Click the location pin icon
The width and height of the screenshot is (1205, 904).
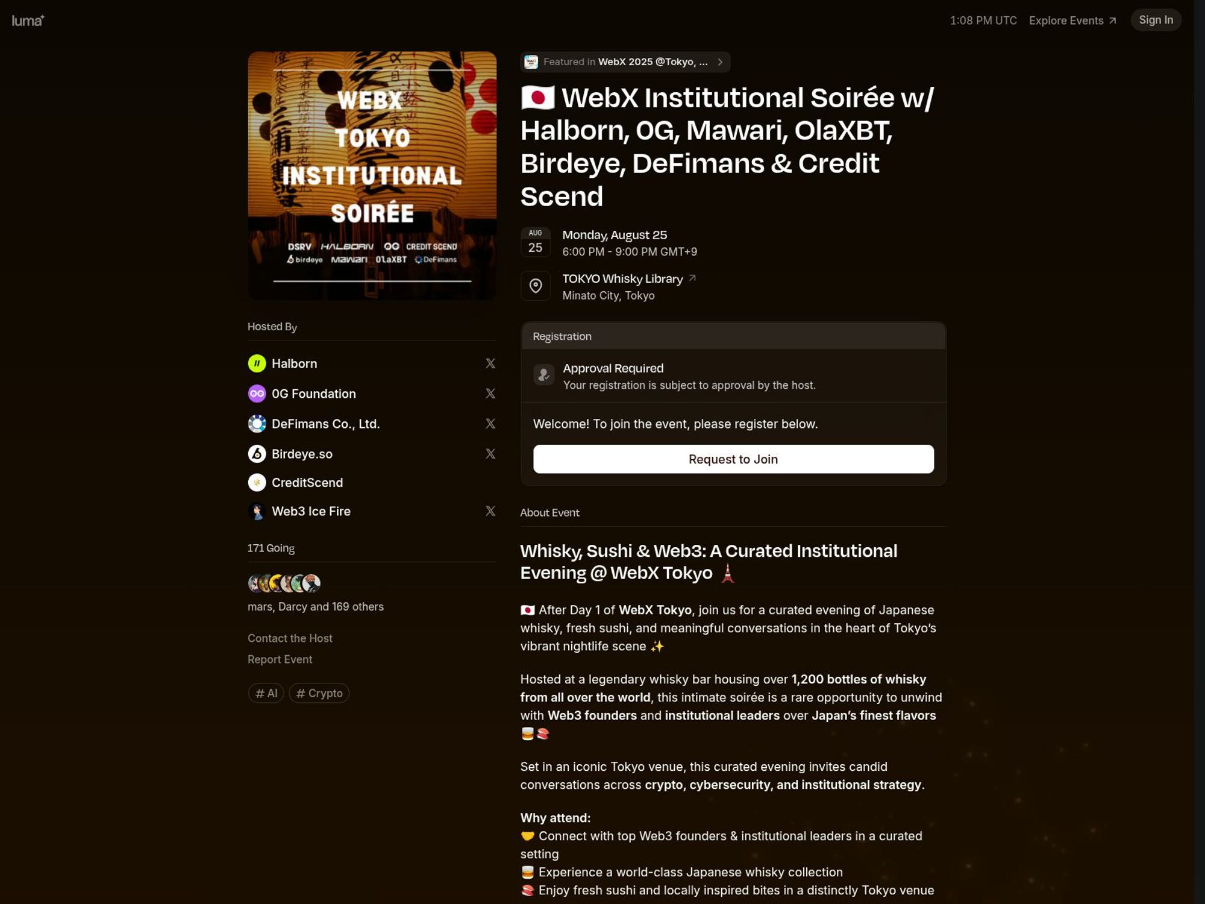535,286
